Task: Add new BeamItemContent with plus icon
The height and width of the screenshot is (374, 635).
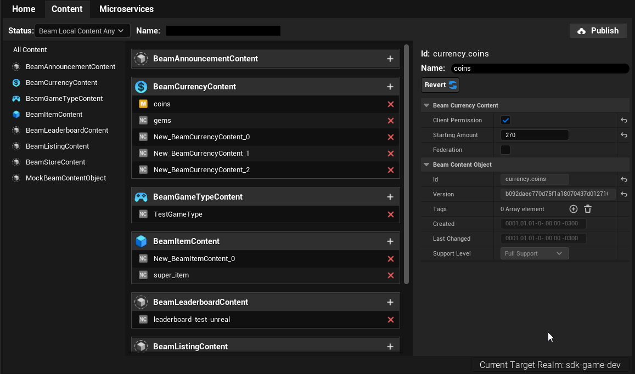Action: (x=390, y=241)
